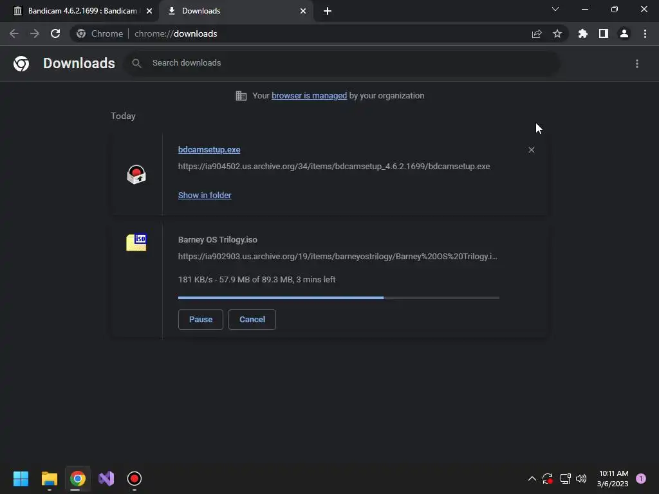Image resolution: width=659 pixels, height=494 pixels.
Task: Open the Extensions puzzle icon
Action: pos(583,33)
